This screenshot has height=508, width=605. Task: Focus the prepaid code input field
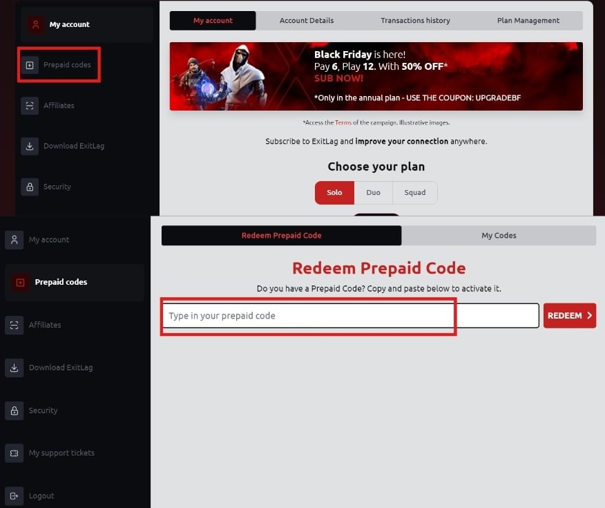pos(350,316)
